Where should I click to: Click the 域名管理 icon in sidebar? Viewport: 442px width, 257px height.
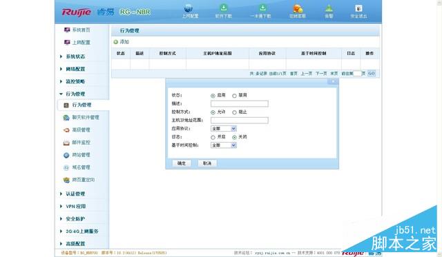(x=66, y=167)
